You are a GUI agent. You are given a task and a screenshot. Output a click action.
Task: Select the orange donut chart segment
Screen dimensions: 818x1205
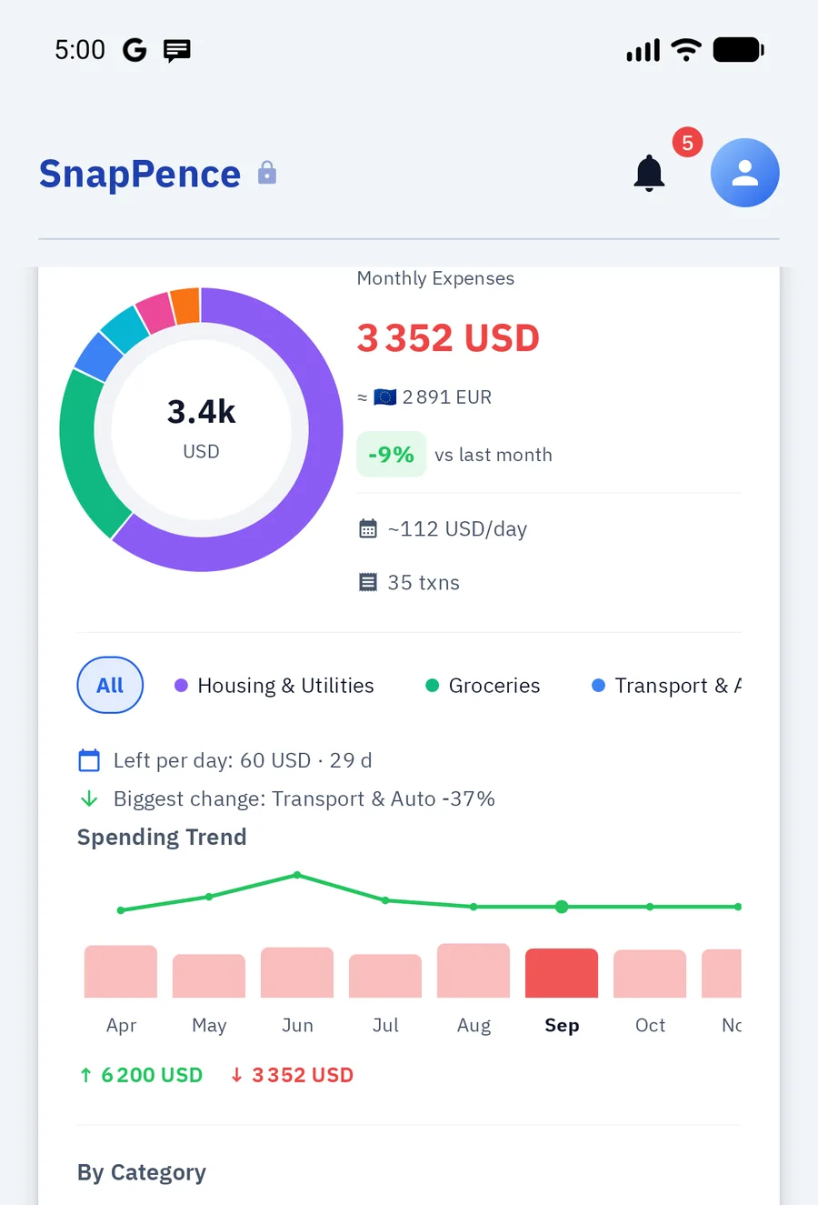[x=186, y=306]
